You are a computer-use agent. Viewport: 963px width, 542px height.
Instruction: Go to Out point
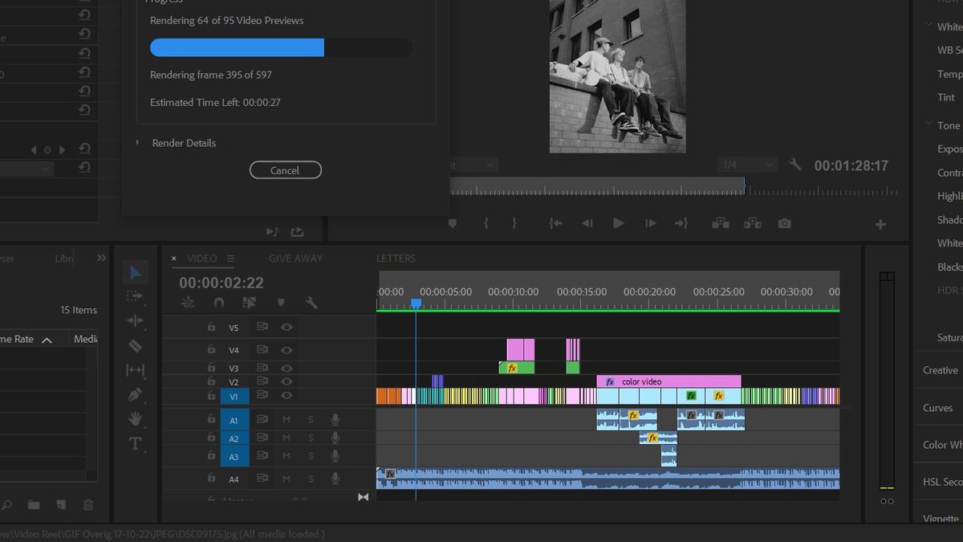(681, 223)
